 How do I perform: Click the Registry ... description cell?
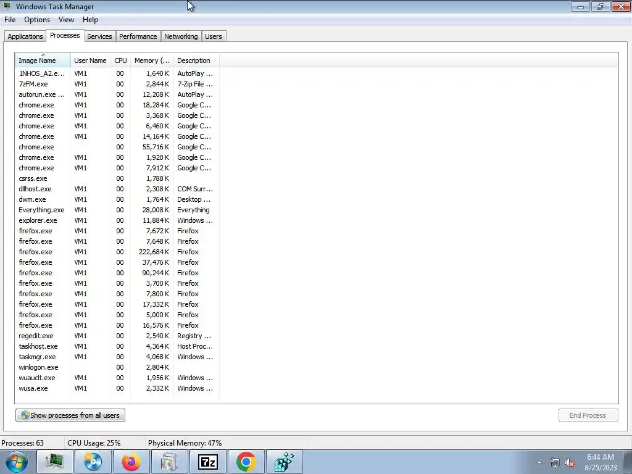(x=194, y=335)
